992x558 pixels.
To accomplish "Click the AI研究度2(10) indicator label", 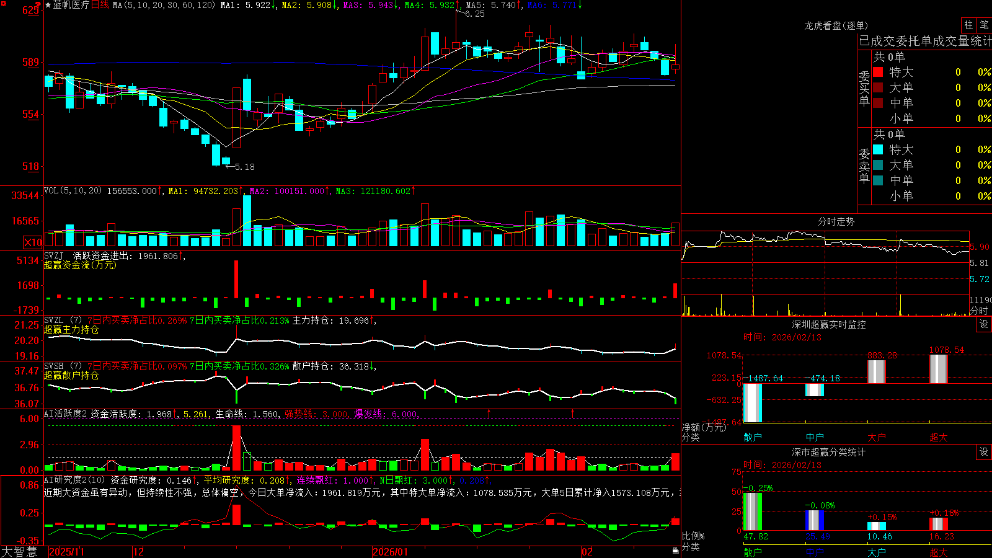I will (74, 480).
